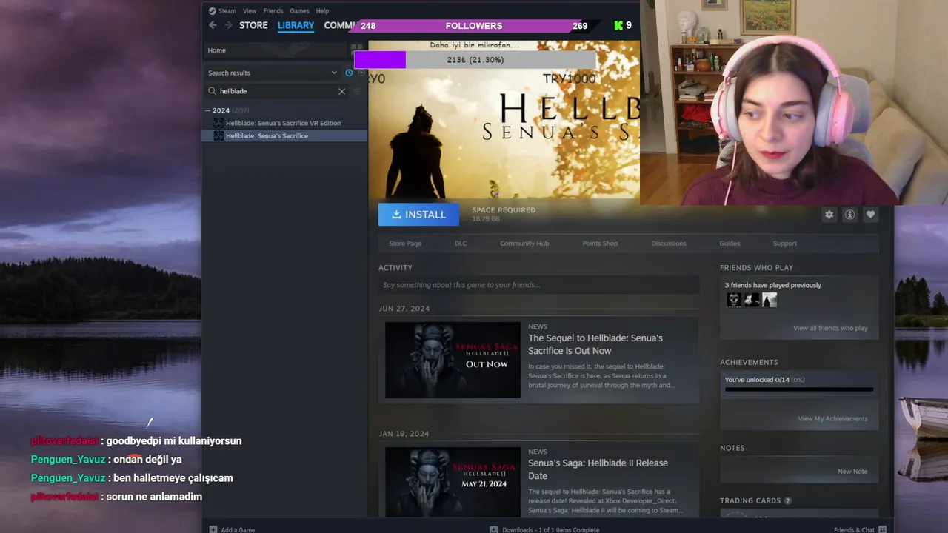948x533 pixels.
Task: Click the achievements progress bar
Action: pyautogui.click(x=799, y=389)
